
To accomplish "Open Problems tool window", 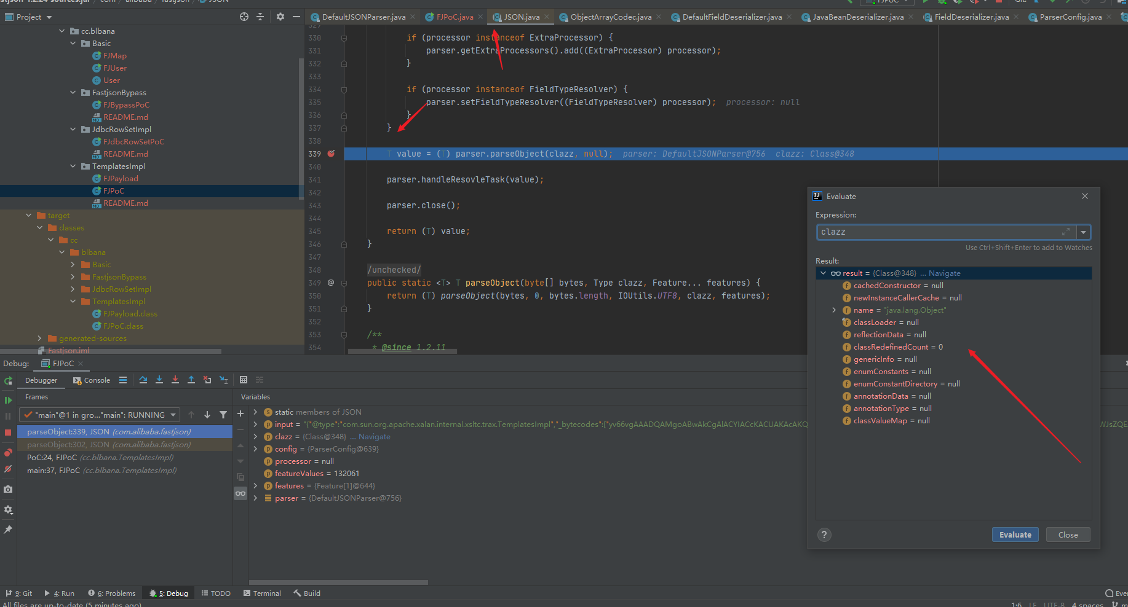I will pos(112,593).
